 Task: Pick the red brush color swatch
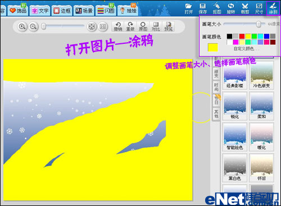[x=242, y=36]
